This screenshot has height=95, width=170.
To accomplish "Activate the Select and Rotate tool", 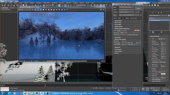I will tap(38, 5).
